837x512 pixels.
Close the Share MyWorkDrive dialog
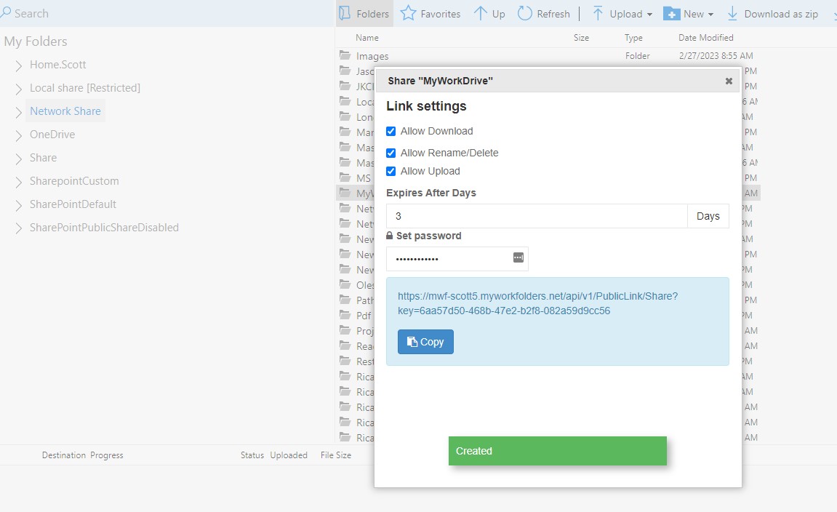tap(729, 81)
